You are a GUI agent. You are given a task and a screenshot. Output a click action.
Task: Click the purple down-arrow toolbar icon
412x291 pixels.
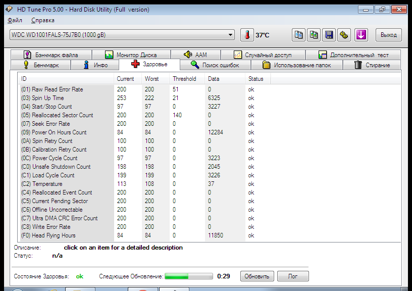(x=361, y=35)
